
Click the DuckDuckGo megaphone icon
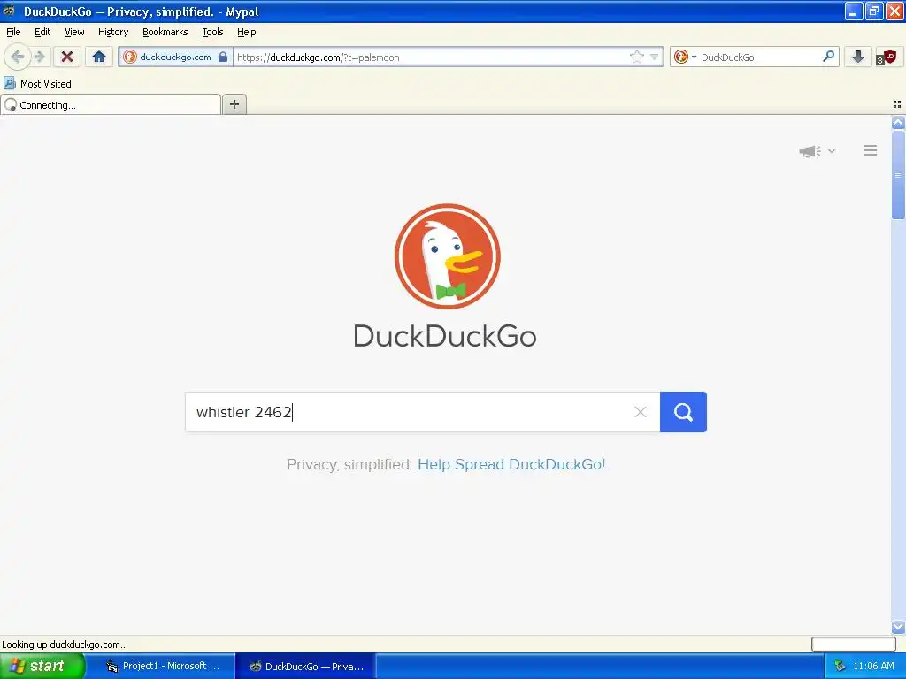tap(810, 151)
